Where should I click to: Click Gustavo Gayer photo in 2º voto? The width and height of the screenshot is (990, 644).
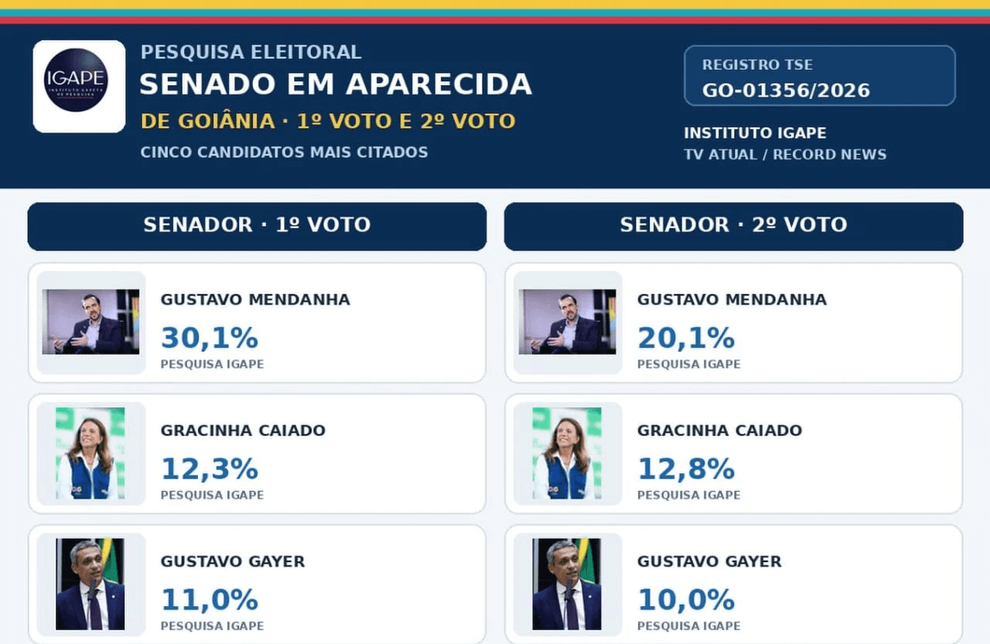567,584
